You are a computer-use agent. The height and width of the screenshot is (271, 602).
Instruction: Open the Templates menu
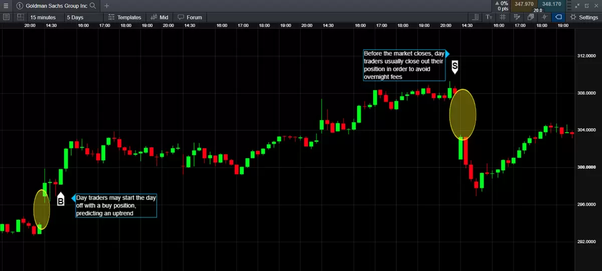point(125,17)
